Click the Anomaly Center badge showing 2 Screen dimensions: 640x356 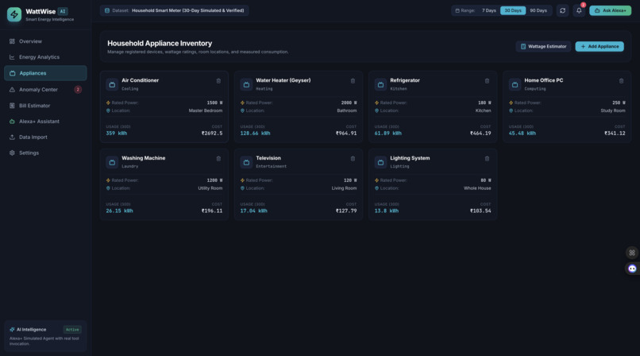coord(78,90)
